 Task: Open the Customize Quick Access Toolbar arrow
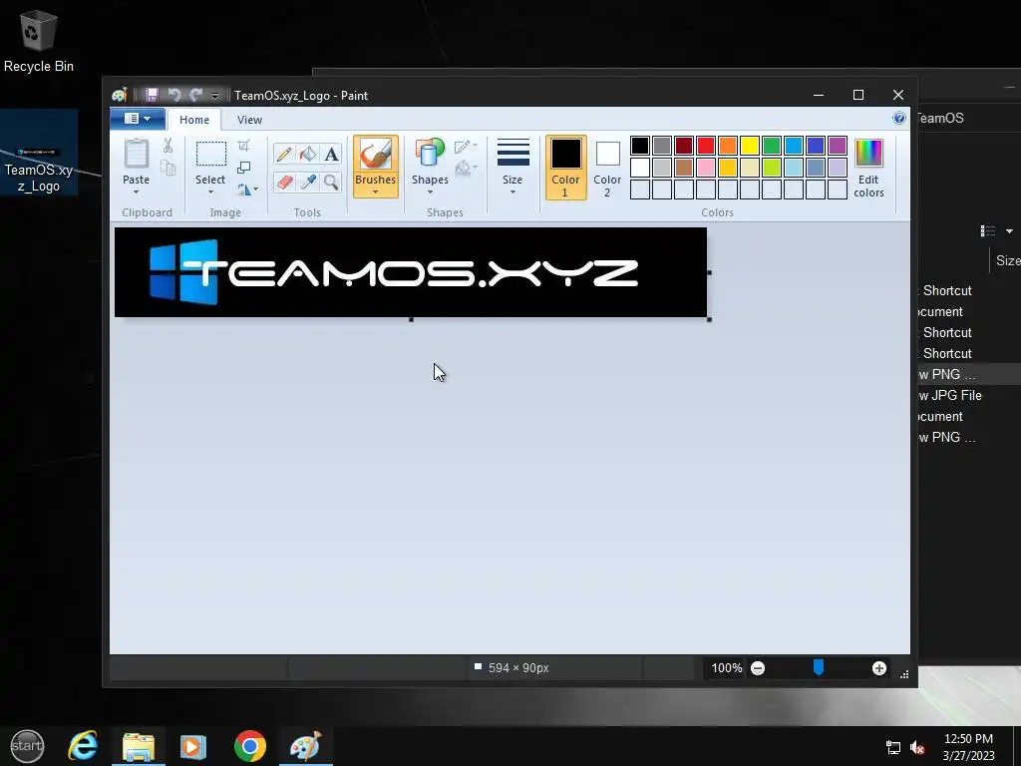(x=214, y=96)
